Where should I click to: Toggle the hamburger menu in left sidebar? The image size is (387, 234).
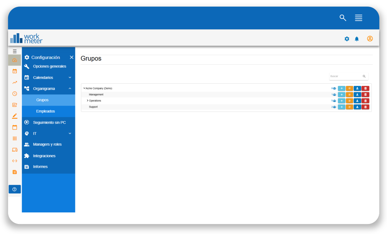pos(15,51)
